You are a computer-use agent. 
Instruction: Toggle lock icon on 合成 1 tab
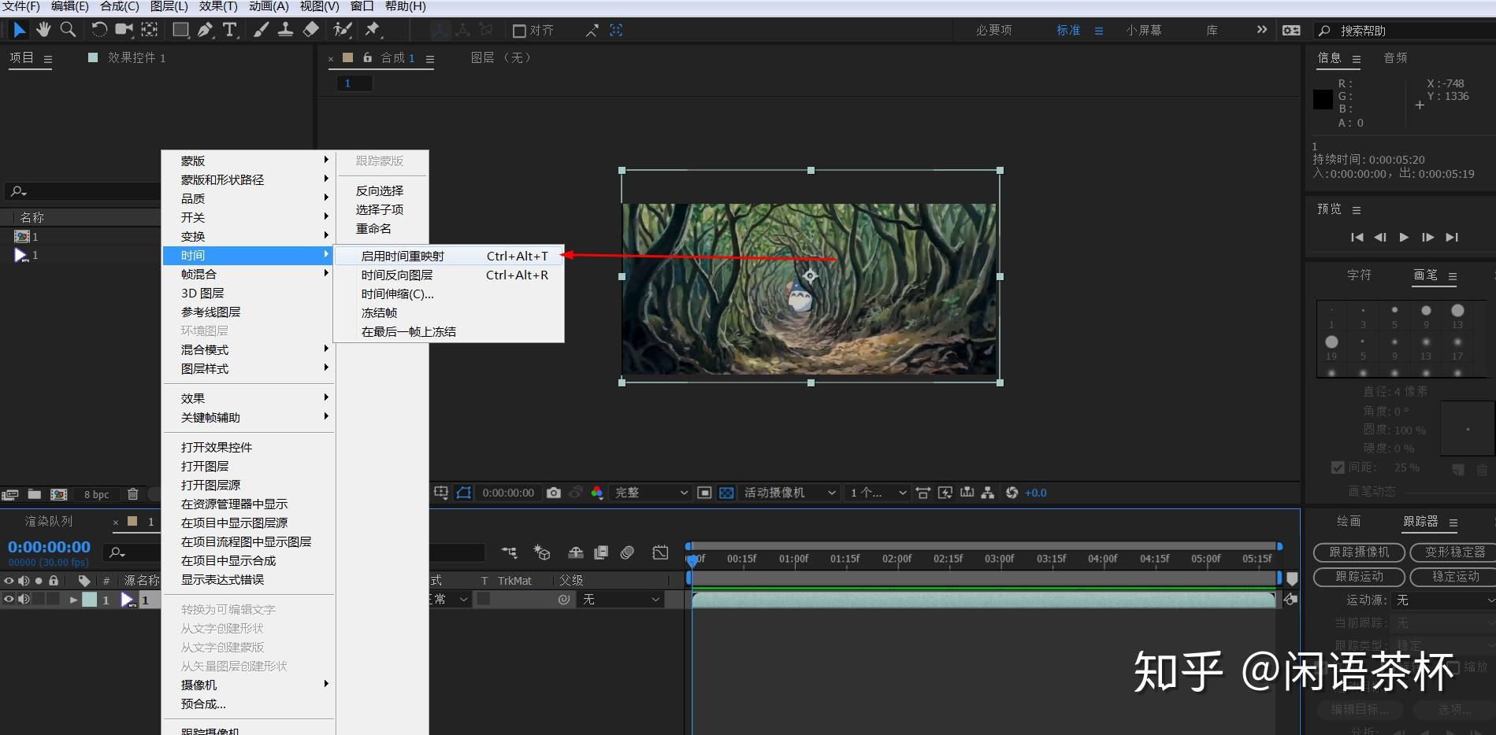point(367,57)
